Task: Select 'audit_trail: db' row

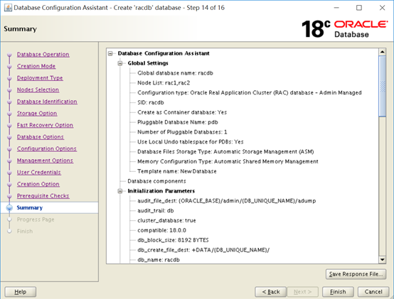Action: click(156, 211)
